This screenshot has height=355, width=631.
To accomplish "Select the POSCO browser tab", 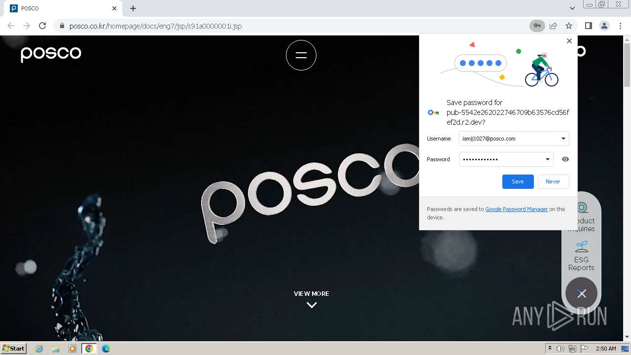I will 63,8.
